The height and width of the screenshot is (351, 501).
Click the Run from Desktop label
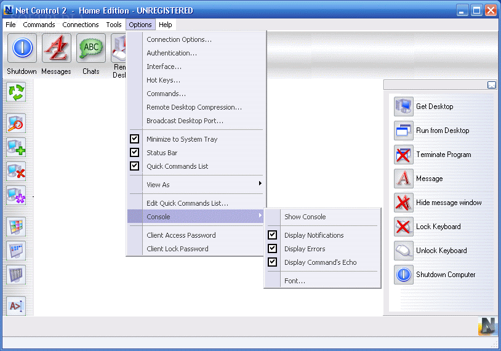pos(443,131)
